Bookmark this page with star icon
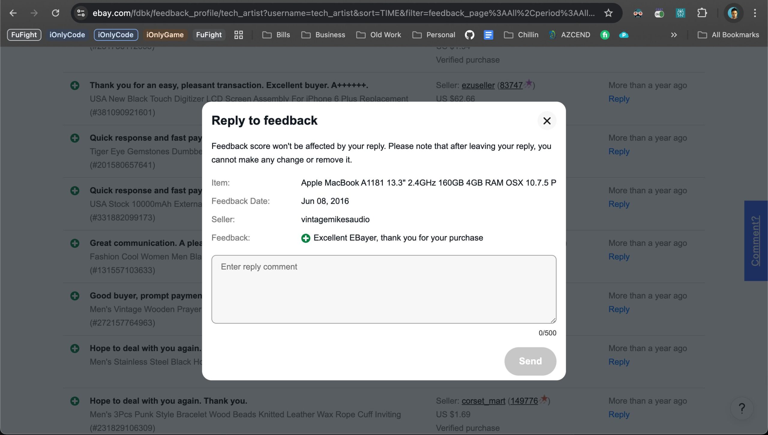The image size is (768, 435). click(x=608, y=13)
